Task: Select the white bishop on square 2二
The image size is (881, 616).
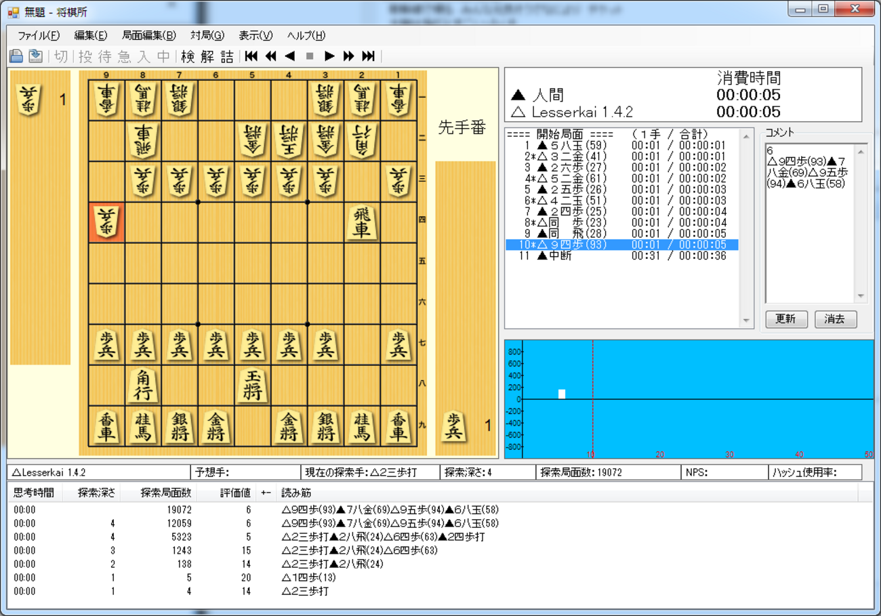Action: [363, 141]
